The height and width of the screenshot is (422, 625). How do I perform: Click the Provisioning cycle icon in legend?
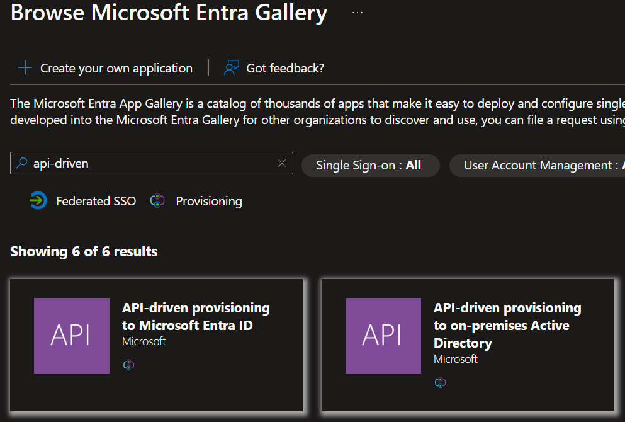157,200
